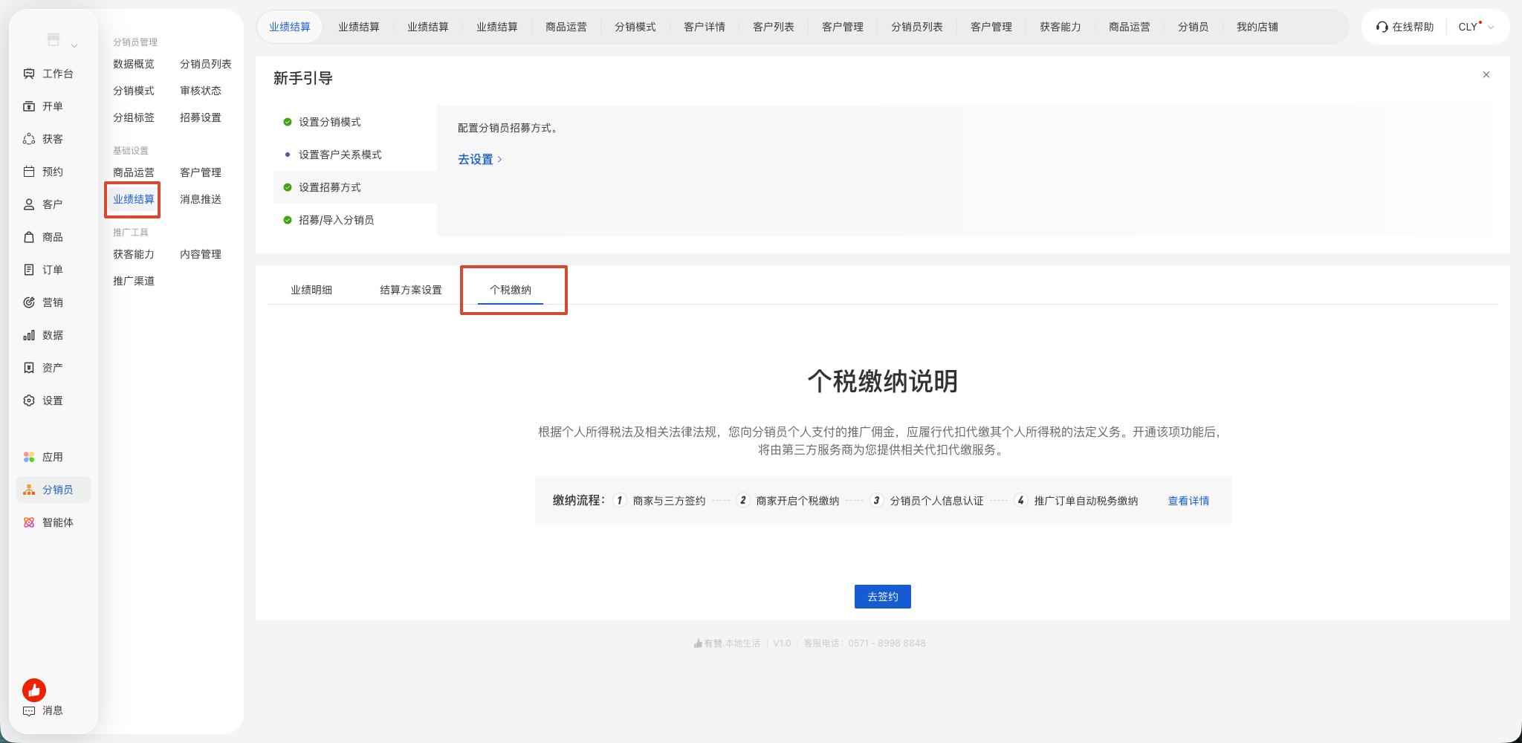Select the 预约 calendar icon
1522x743 pixels.
pyautogui.click(x=29, y=172)
